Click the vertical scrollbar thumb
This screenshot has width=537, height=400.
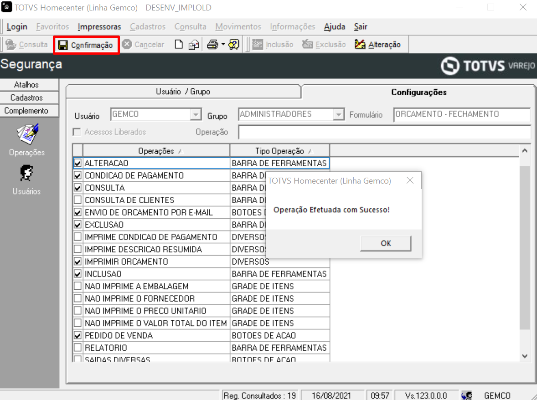pos(525,248)
